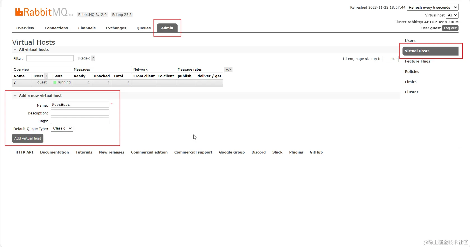Sort by the Total column header
This screenshot has height=247, width=470.
118,76
